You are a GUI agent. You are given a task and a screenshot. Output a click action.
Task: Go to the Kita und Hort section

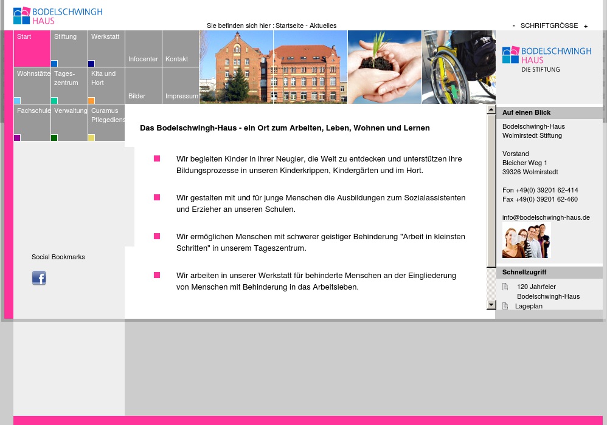[x=106, y=85]
